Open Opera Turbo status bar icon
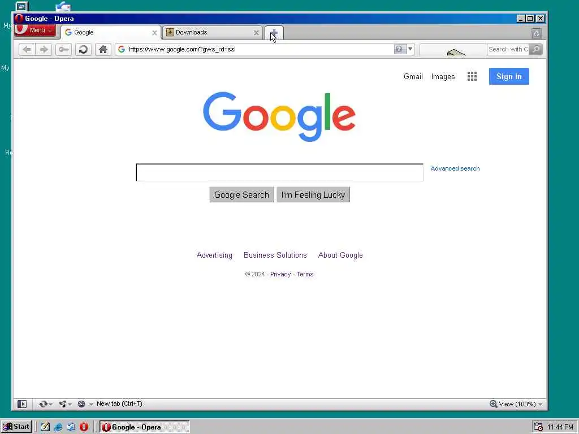Screen dimensions: 579x434 point(81,404)
